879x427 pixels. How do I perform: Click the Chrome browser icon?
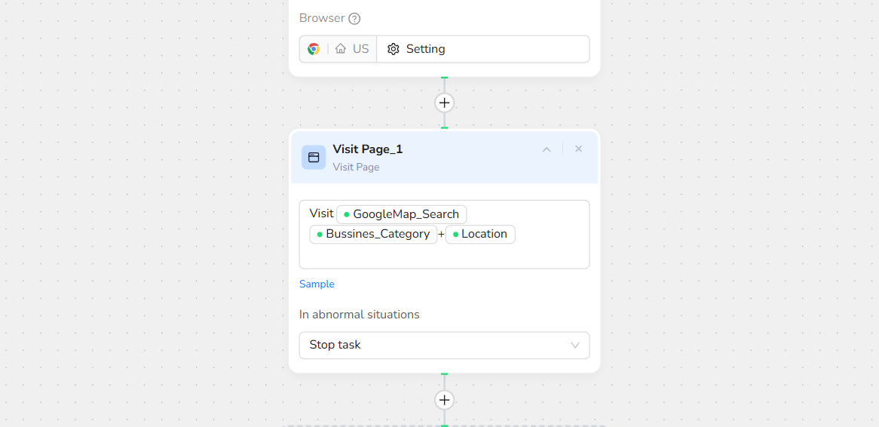tap(314, 49)
